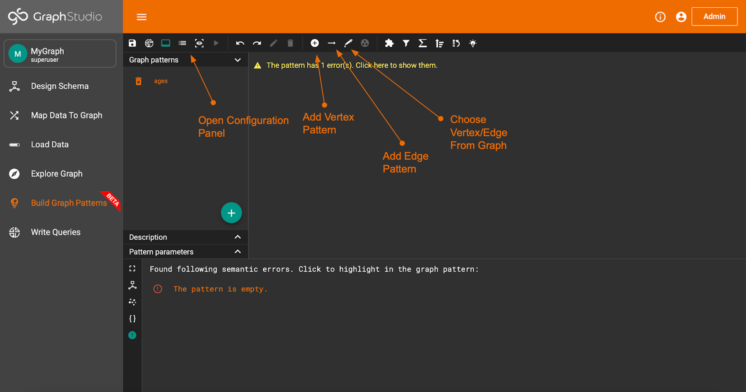Collapse the Graph patterns section chevron

point(238,60)
